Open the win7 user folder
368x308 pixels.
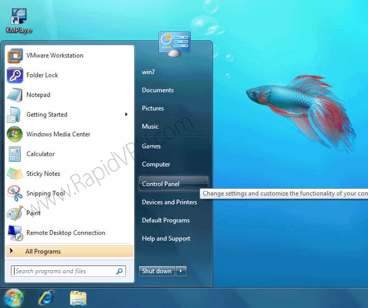(x=148, y=72)
